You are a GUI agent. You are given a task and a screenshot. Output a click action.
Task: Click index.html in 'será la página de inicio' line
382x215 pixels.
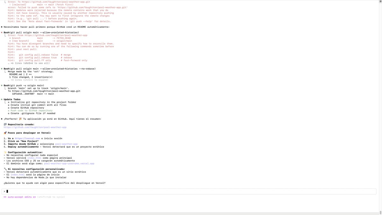[x=17, y=175]
